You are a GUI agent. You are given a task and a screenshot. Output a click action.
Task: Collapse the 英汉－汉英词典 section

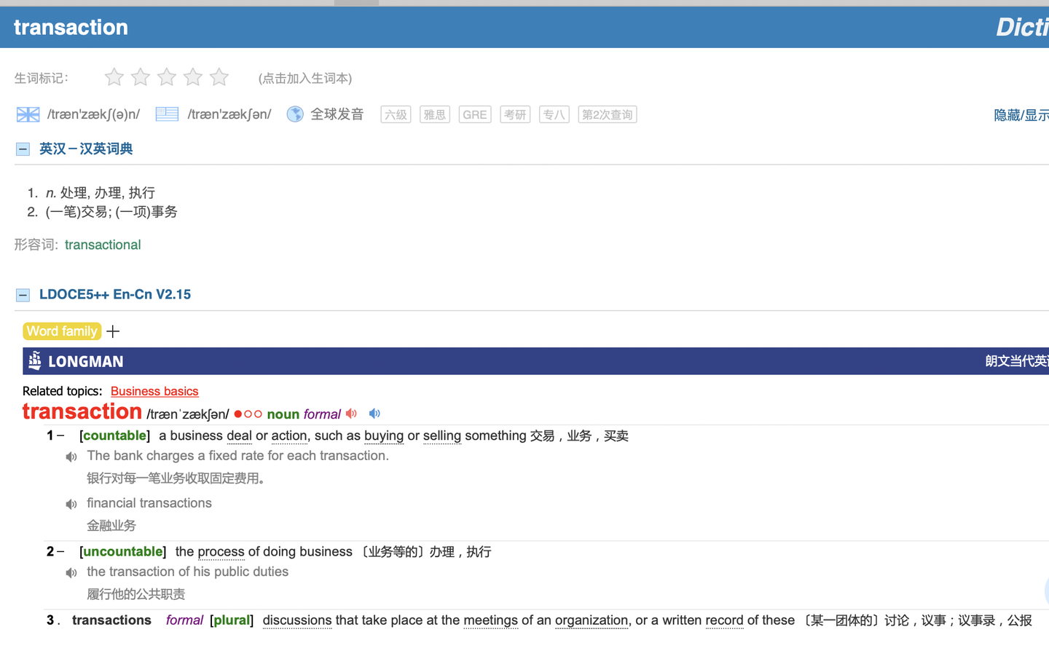(x=23, y=149)
